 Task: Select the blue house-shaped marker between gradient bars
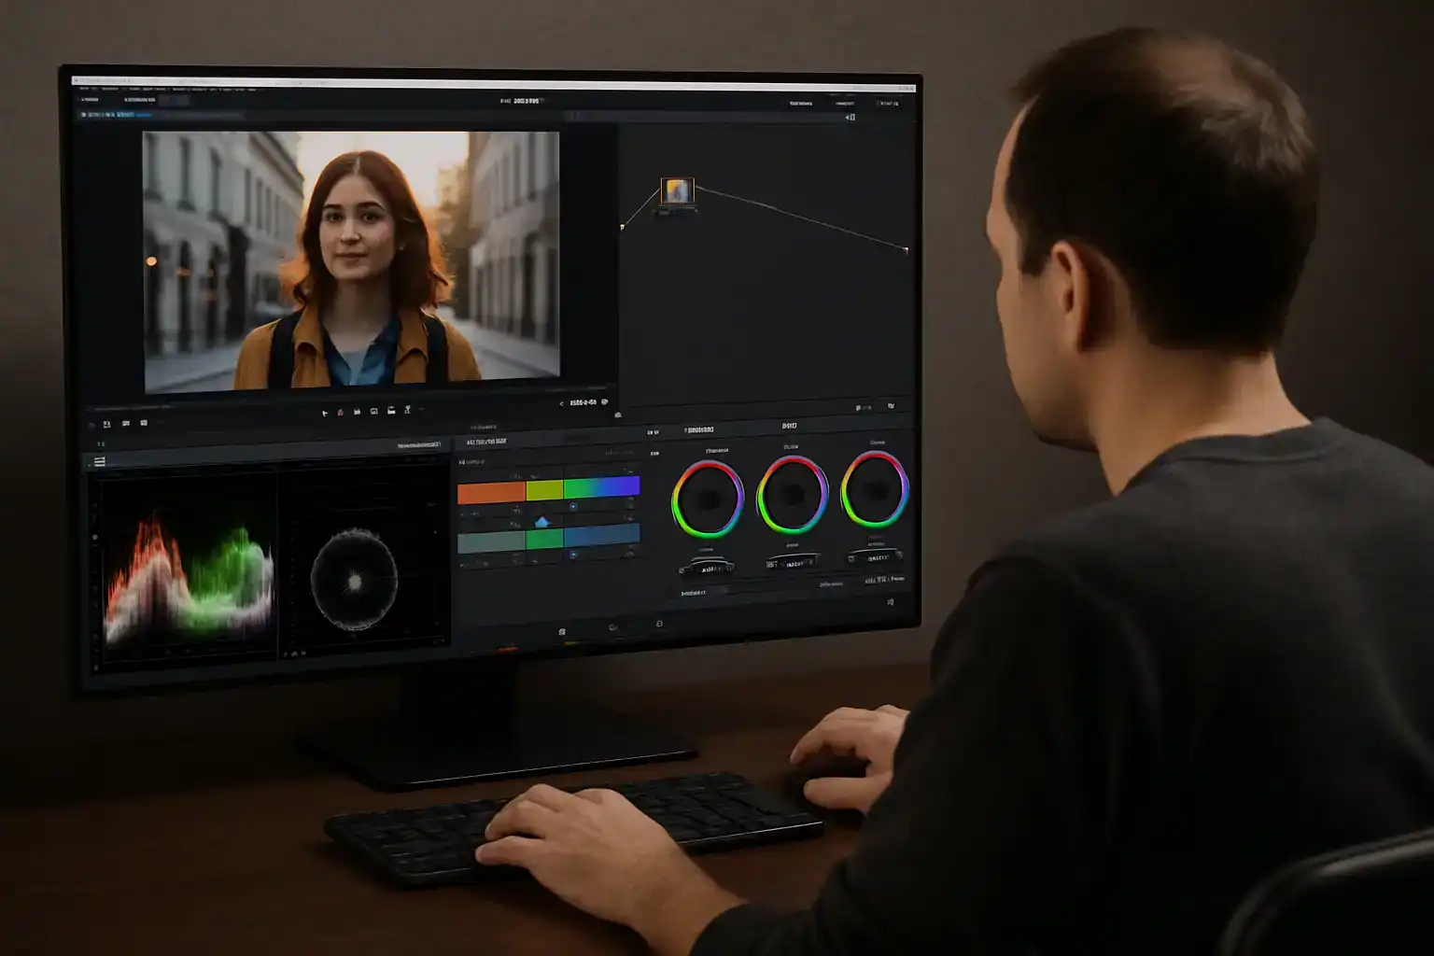pyautogui.click(x=542, y=522)
